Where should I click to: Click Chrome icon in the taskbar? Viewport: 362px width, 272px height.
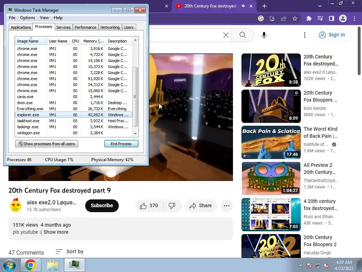(x=31, y=265)
